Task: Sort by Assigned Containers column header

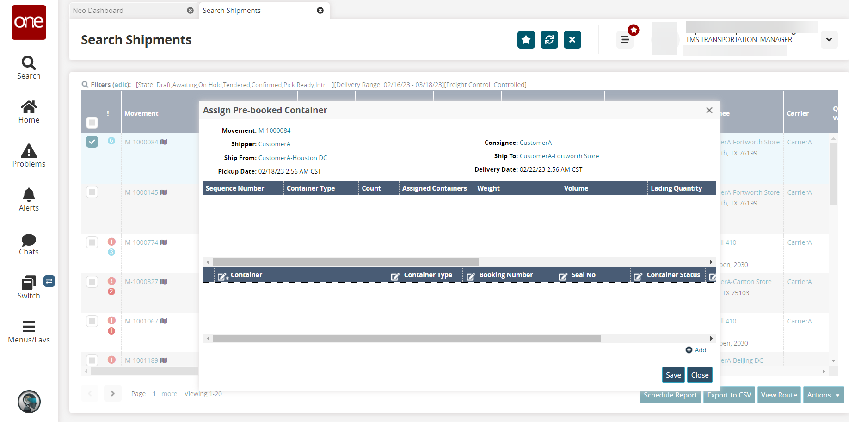Action: [x=437, y=188]
